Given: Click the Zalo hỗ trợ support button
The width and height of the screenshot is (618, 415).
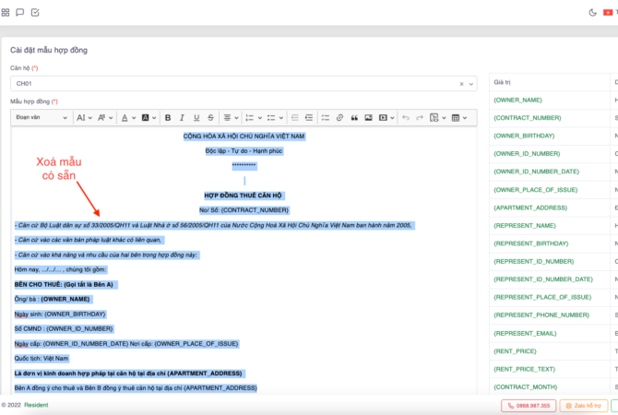Looking at the screenshot, I should (583, 405).
